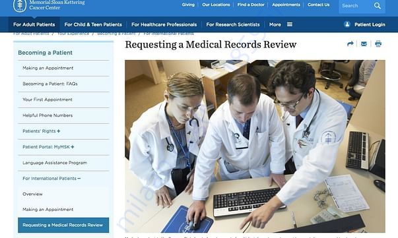Open the hamburger menu icon beside More
Image resolution: width=398 pixels, height=238 pixels.
click(290, 24)
